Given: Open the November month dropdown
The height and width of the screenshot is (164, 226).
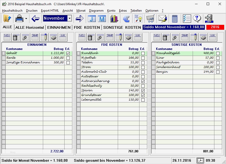Looking at the screenshot, I should pyautogui.click(x=69, y=18).
